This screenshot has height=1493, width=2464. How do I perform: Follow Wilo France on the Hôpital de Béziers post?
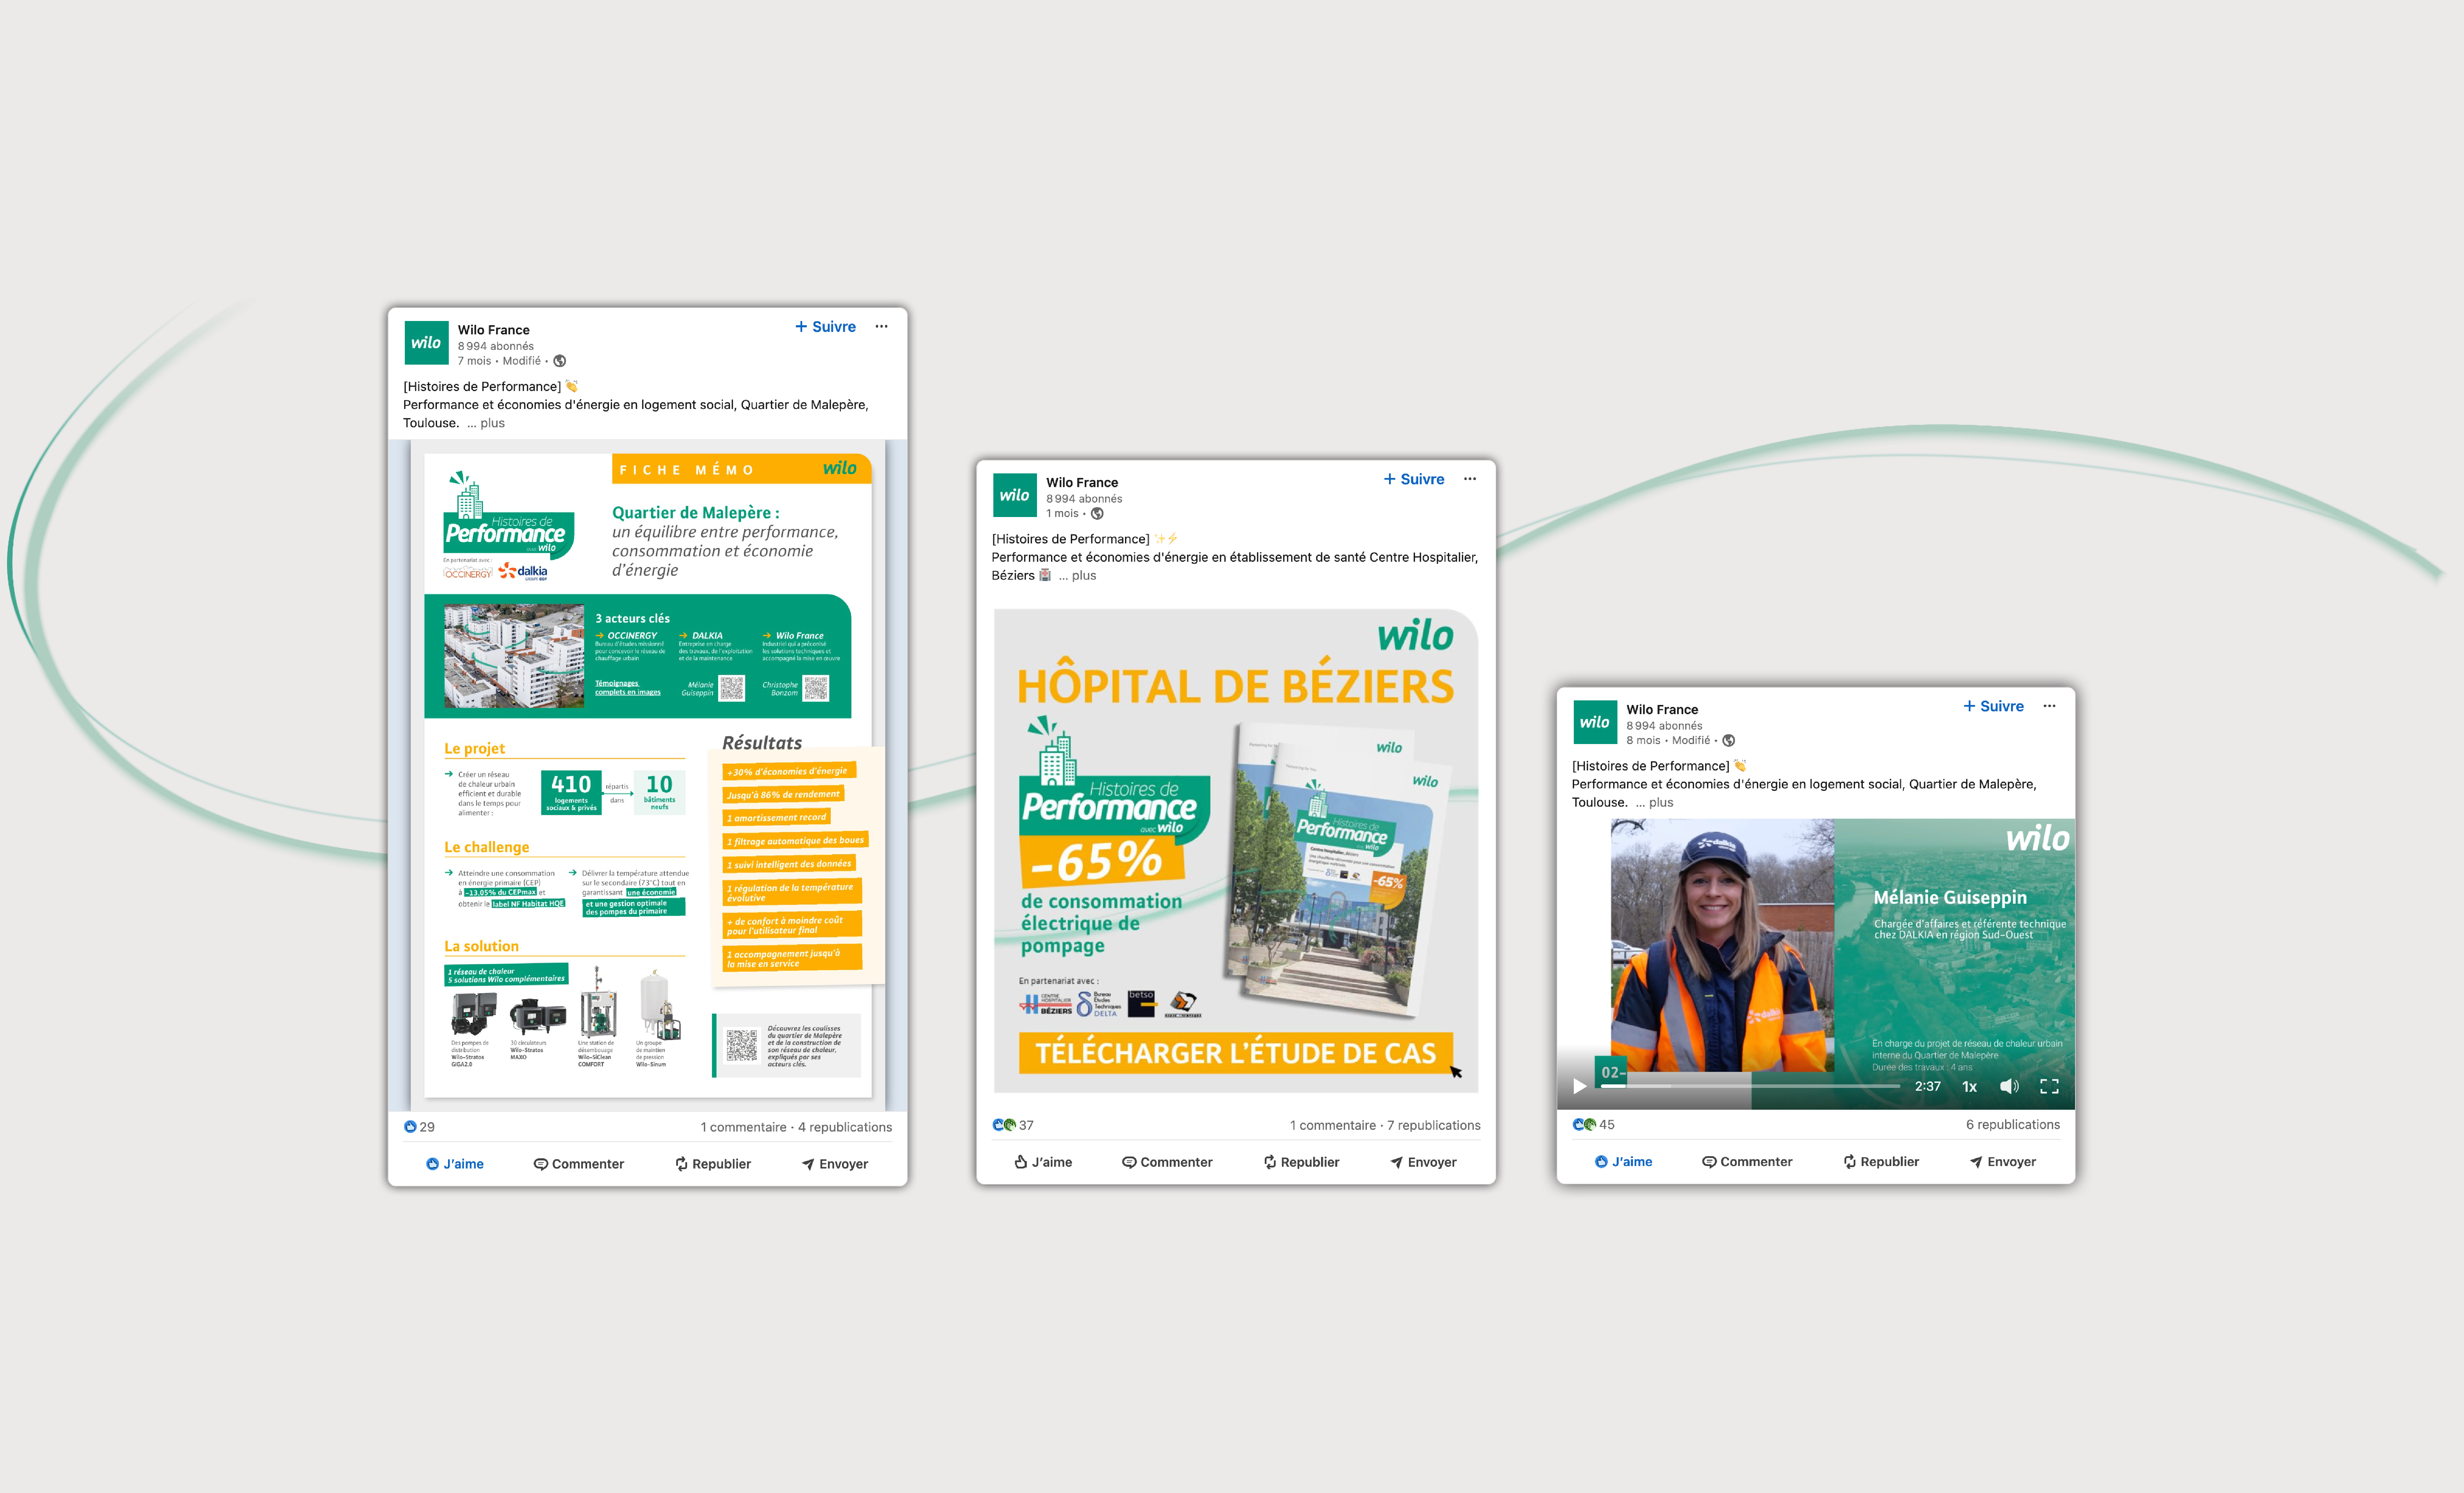tap(1414, 479)
